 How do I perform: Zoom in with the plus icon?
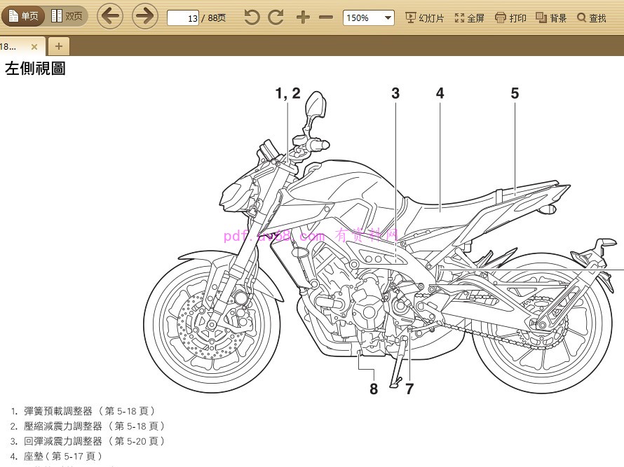point(303,15)
